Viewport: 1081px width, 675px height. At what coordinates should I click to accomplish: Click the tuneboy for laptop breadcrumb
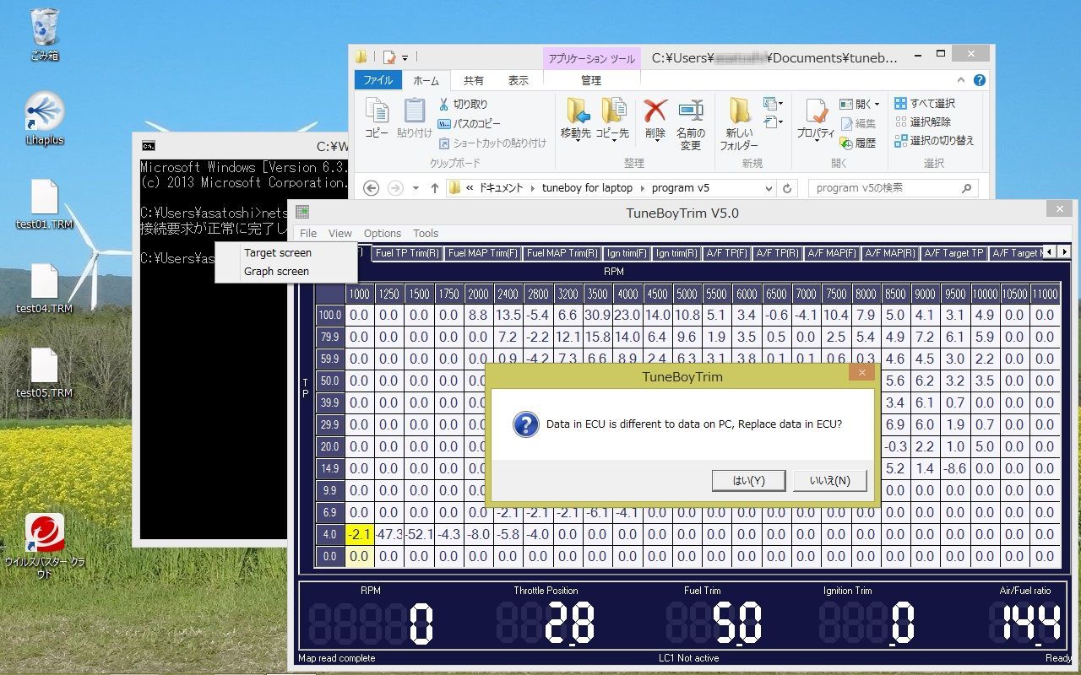[587, 188]
